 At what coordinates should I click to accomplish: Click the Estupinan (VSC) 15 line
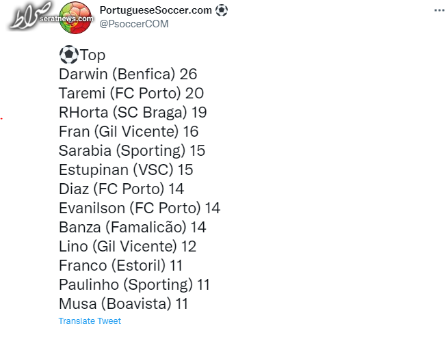(126, 170)
